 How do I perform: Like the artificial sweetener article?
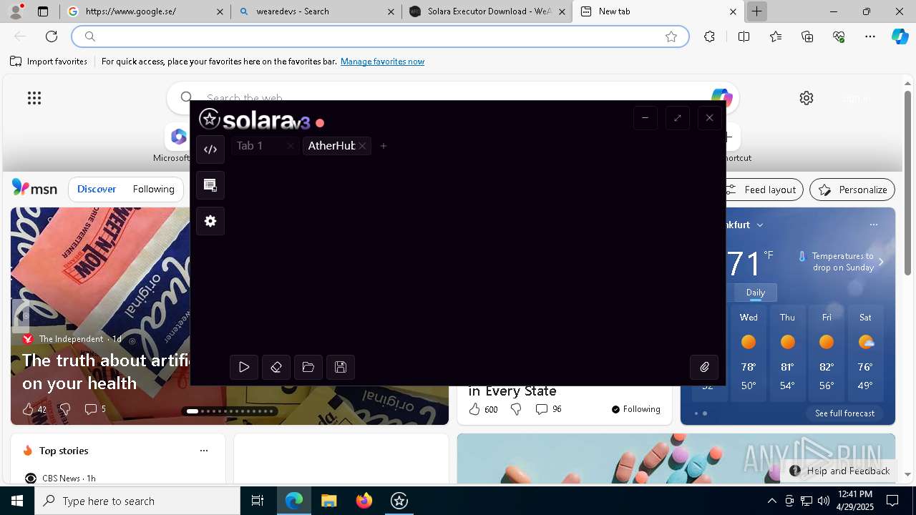[34, 409]
